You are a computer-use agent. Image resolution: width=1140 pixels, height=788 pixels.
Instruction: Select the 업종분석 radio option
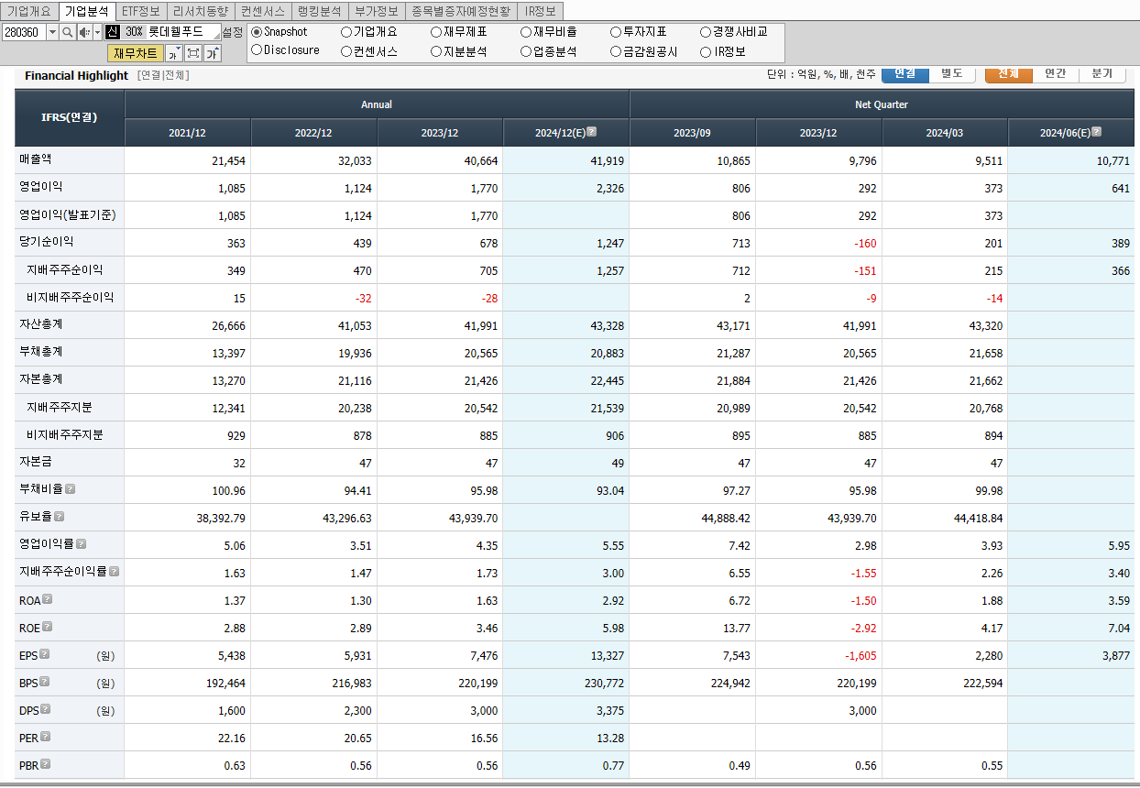coord(526,51)
